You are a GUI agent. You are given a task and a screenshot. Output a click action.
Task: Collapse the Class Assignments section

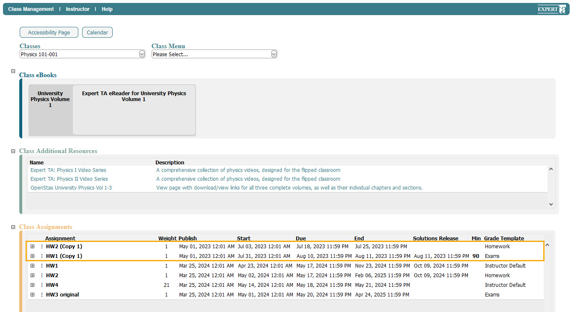point(13,227)
